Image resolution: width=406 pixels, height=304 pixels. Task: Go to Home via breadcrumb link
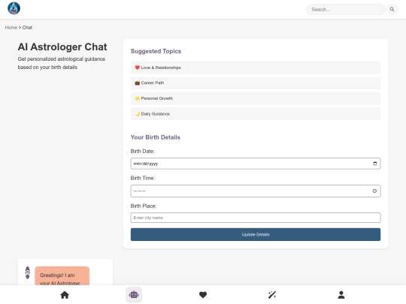pyautogui.click(x=11, y=28)
